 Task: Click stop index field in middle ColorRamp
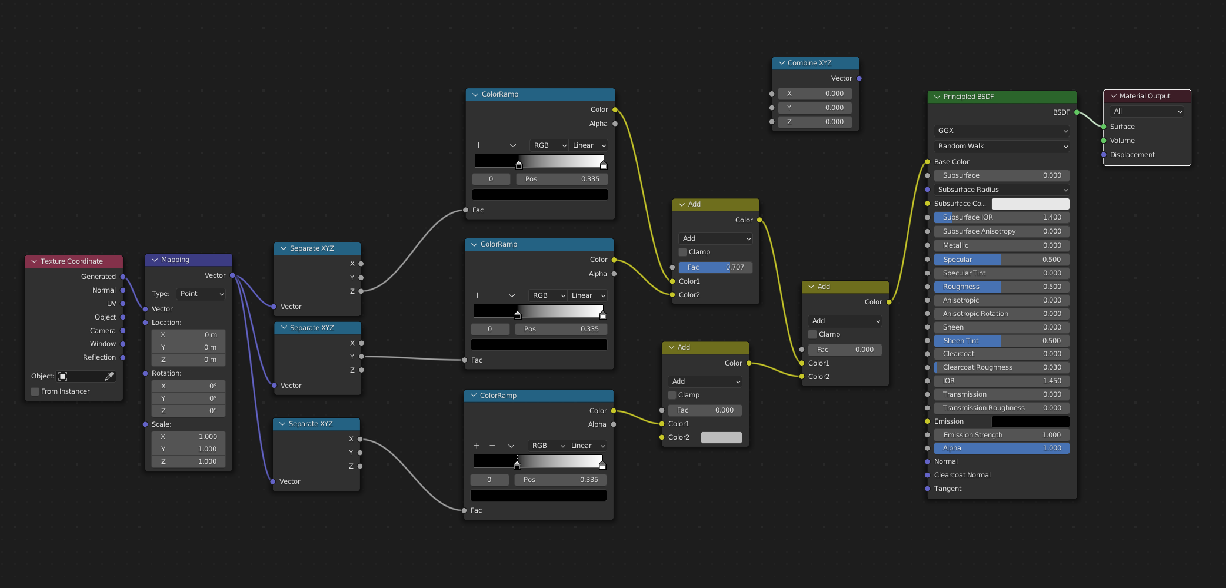pos(489,329)
